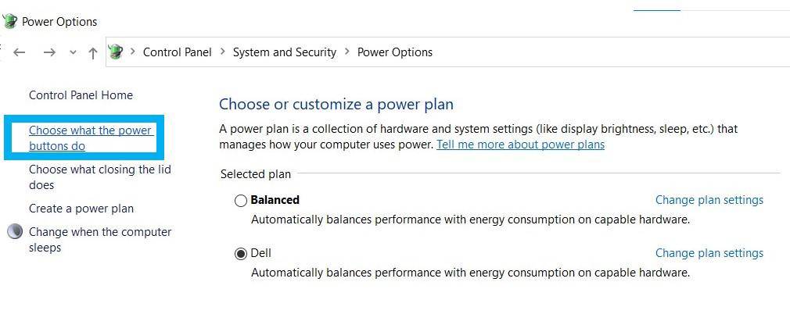This screenshot has height=332, width=790.
Task: Open Control Panel Home
Action: tap(81, 95)
